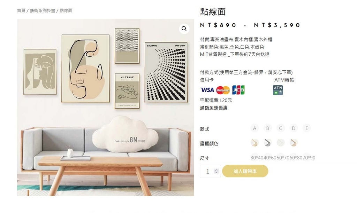Choose the gold frame color swatch
357x213 pixels.
[x=255, y=143]
